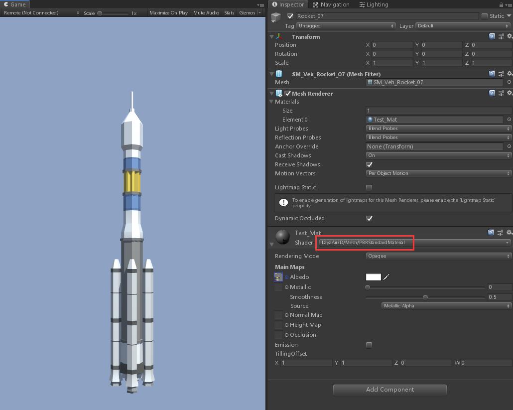Click the Mesh object picker circle icon
513x410 pixels.
509,82
